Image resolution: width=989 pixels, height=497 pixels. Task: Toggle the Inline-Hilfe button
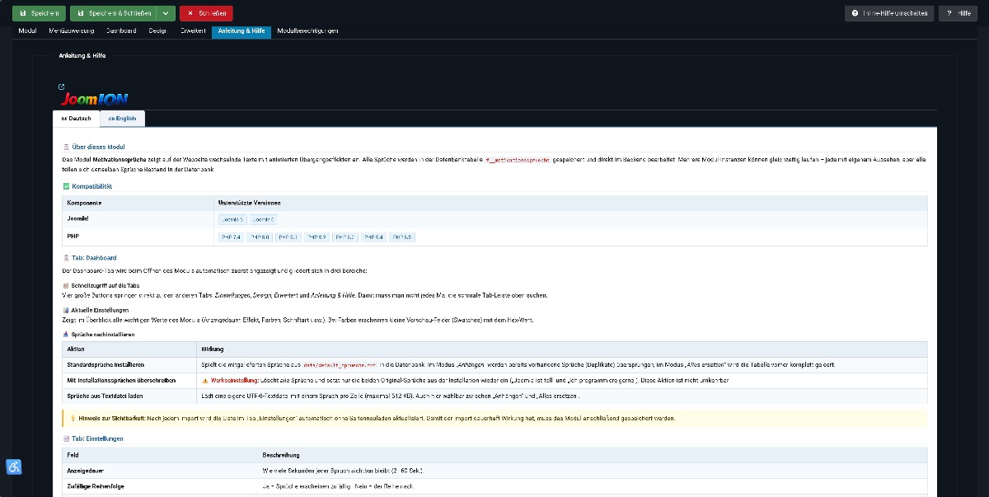(890, 13)
